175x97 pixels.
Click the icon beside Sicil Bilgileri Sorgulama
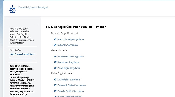tap(55, 79)
